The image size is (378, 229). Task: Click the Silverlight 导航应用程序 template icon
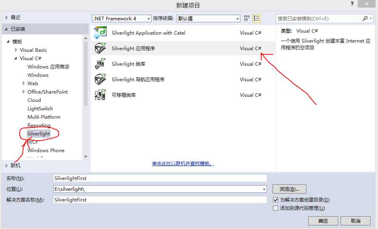100,79
